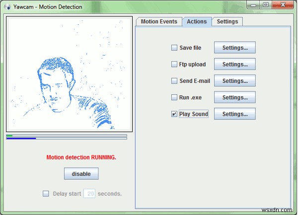The width and height of the screenshot is (298, 215).
Task: Click the motion detection preview image
Action: click(x=69, y=74)
